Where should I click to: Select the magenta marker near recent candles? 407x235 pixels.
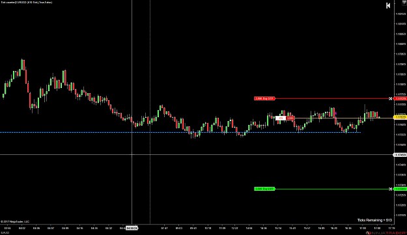[336, 113]
